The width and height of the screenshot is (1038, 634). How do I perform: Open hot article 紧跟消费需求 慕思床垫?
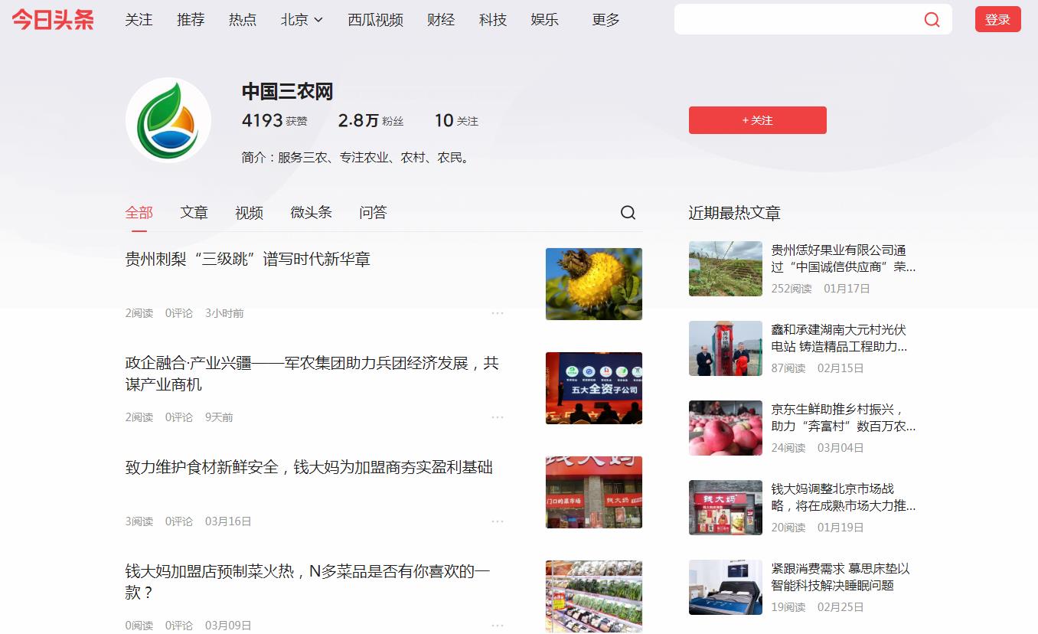841,577
